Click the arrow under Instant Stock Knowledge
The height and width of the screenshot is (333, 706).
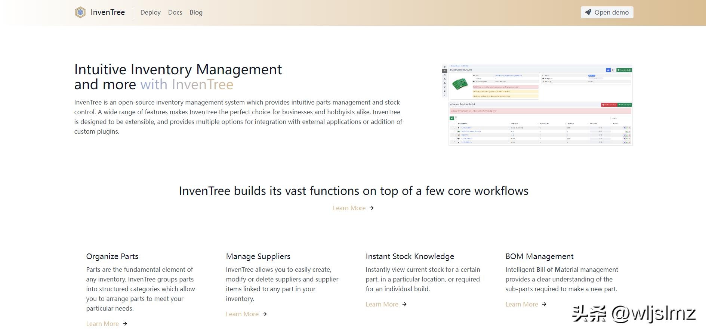[404, 304]
